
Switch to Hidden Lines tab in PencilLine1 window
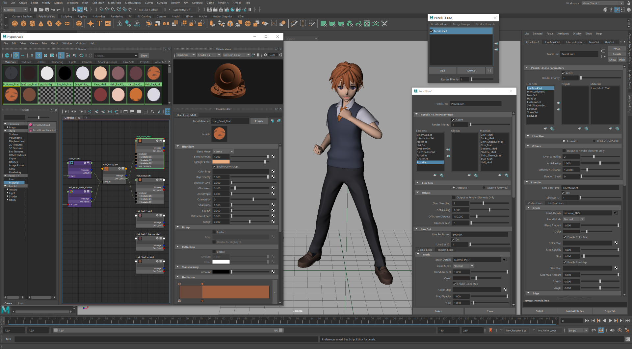coord(445,250)
